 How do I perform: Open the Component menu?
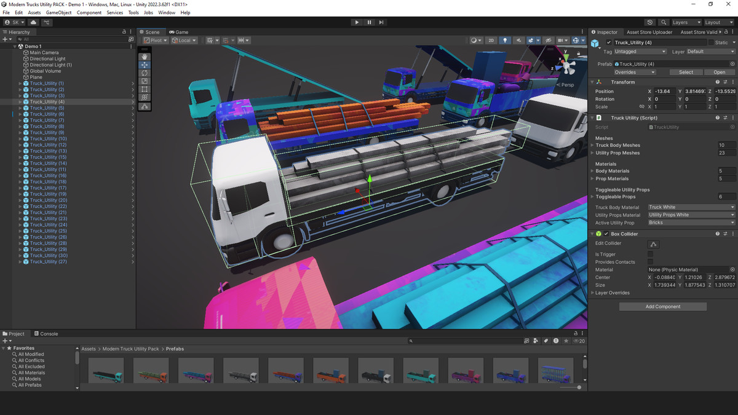[89, 12]
